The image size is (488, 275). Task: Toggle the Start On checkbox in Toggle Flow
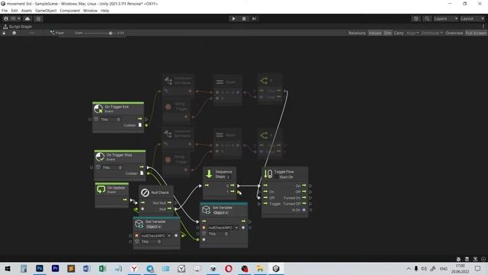(x=276, y=176)
